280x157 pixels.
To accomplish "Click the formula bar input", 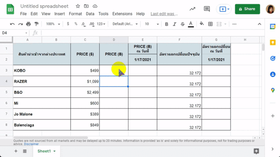I will [153, 33].
